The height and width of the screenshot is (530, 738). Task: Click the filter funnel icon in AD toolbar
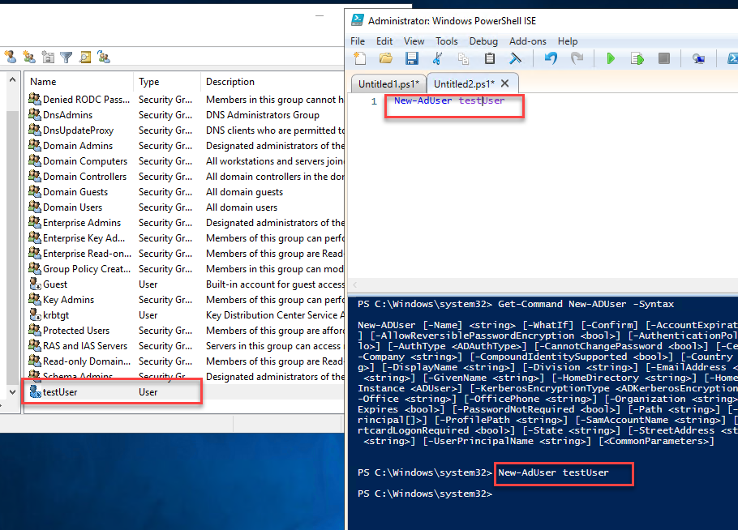tap(66, 57)
